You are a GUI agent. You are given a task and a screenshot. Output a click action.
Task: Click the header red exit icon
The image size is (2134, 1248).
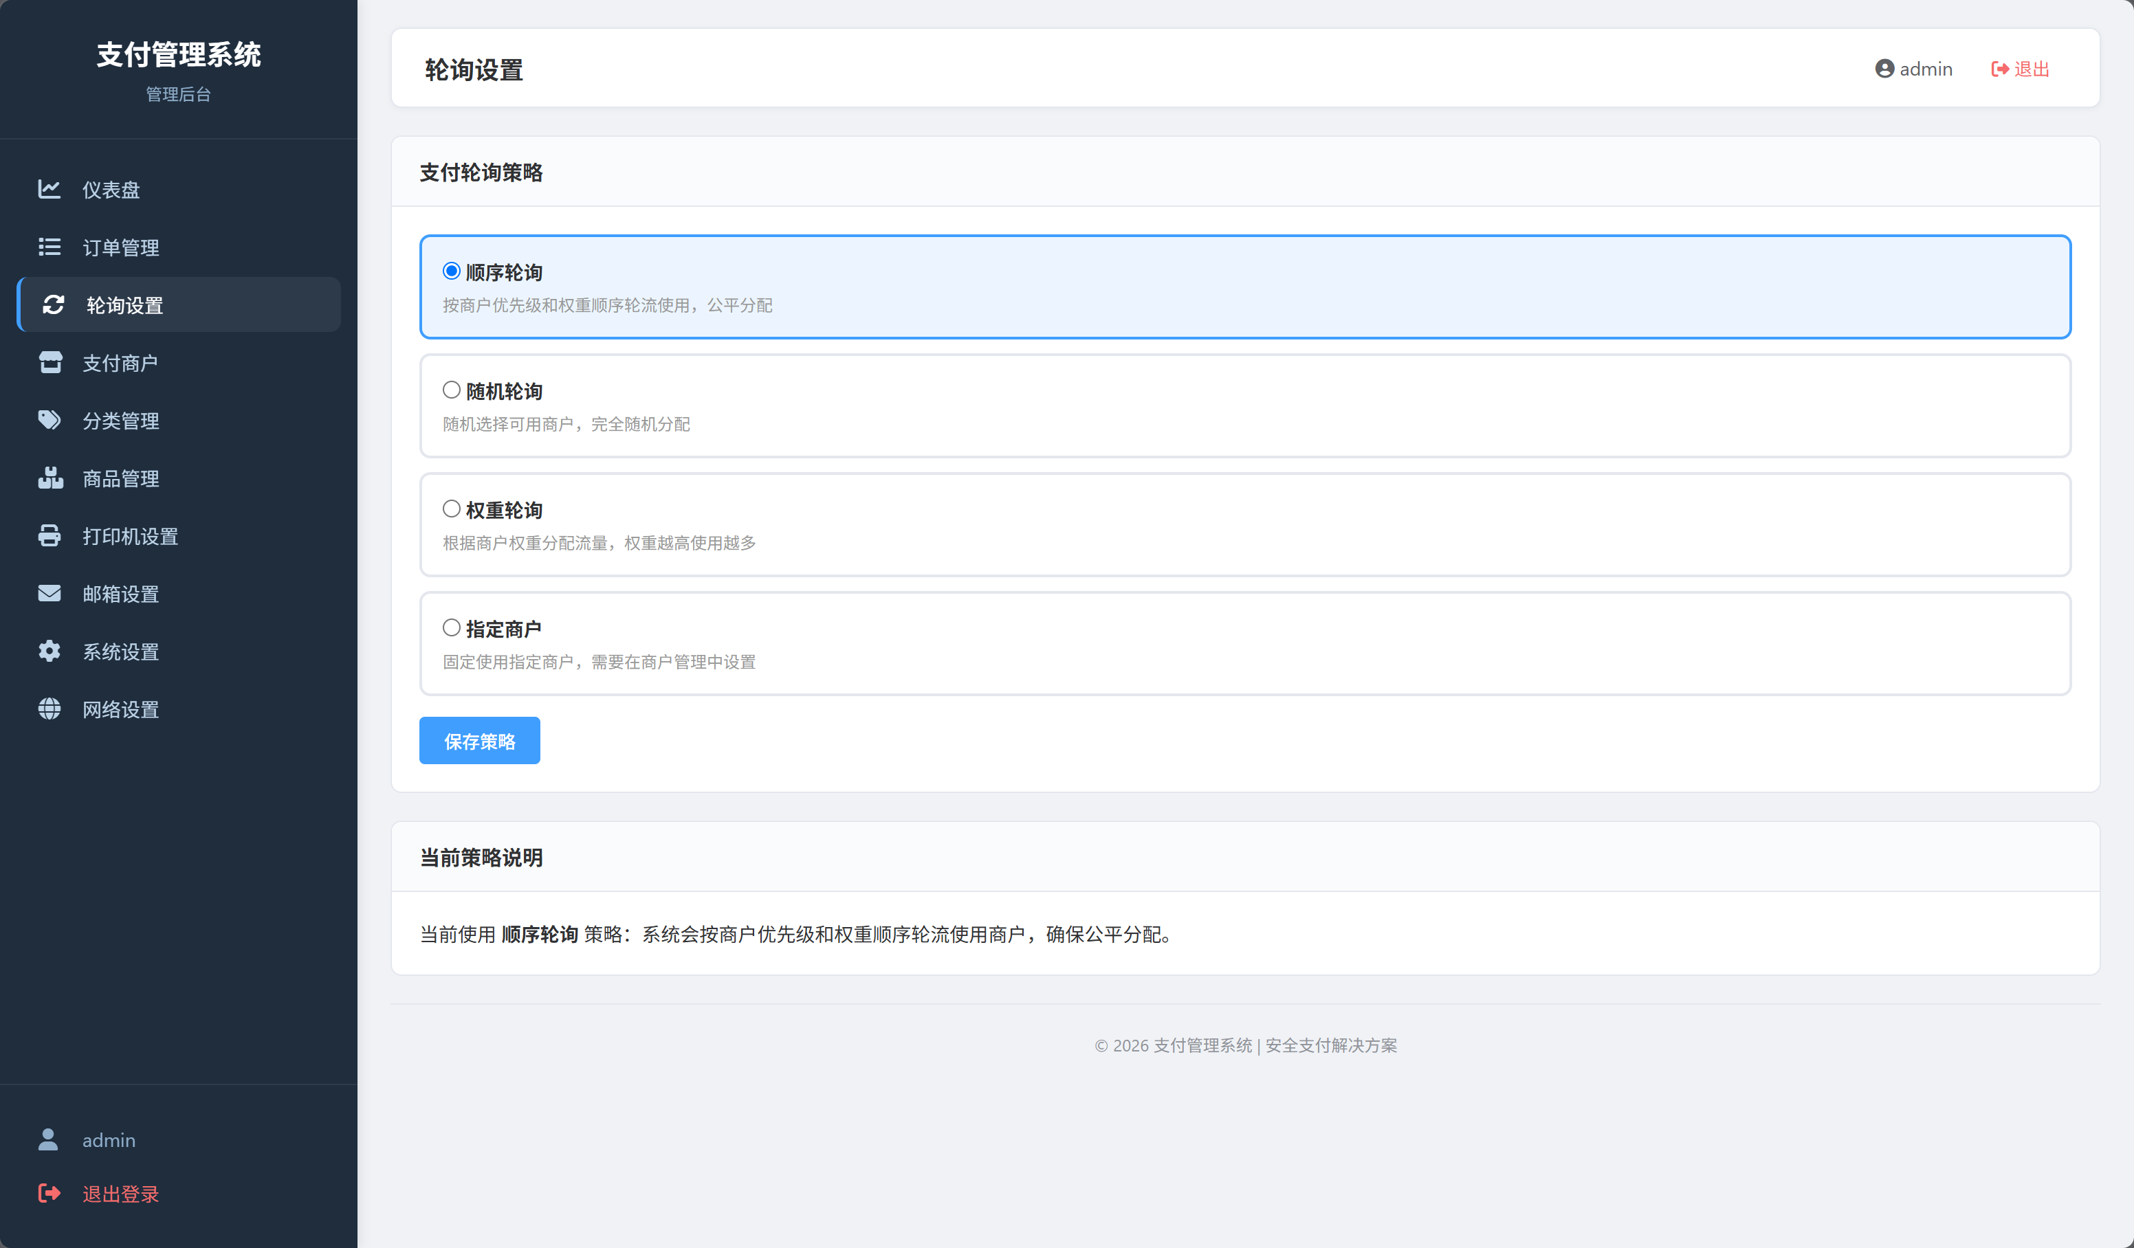(x=2000, y=69)
